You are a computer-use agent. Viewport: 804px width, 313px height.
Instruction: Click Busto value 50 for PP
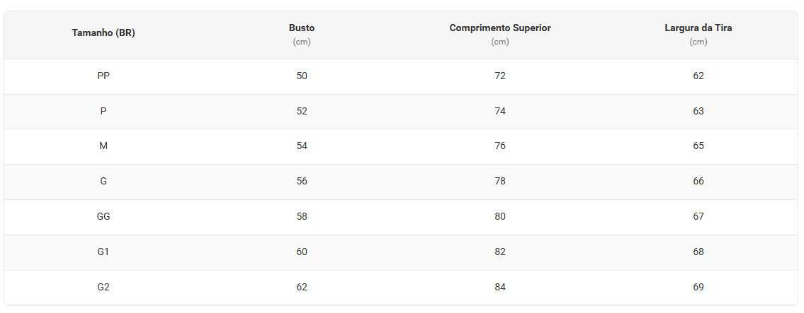302,76
